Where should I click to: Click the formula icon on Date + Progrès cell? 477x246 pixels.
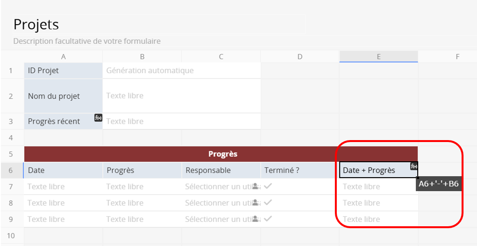414,166
